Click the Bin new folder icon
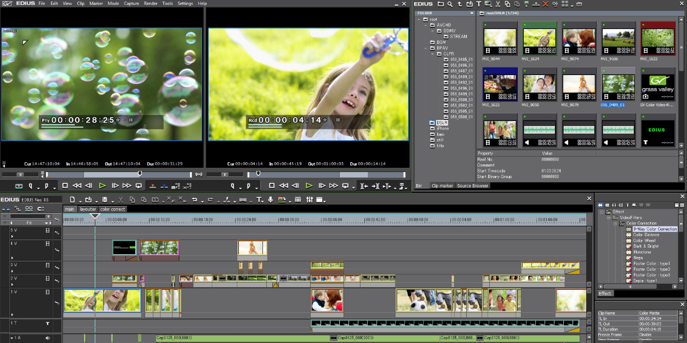 [440, 4]
